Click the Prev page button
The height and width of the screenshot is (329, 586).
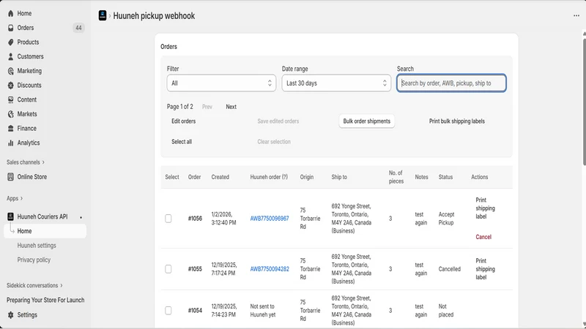pos(207,107)
